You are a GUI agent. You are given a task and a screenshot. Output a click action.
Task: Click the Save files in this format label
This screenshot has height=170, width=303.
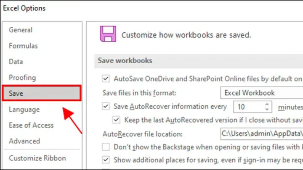pos(139,93)
